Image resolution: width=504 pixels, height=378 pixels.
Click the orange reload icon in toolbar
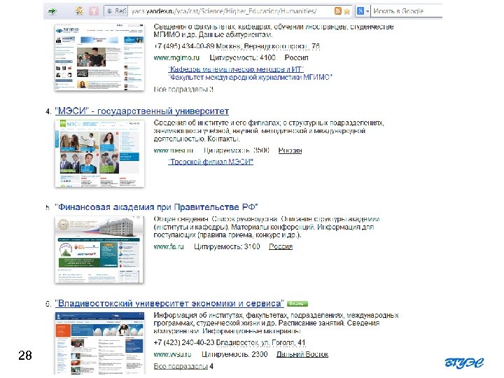(79, 11)
